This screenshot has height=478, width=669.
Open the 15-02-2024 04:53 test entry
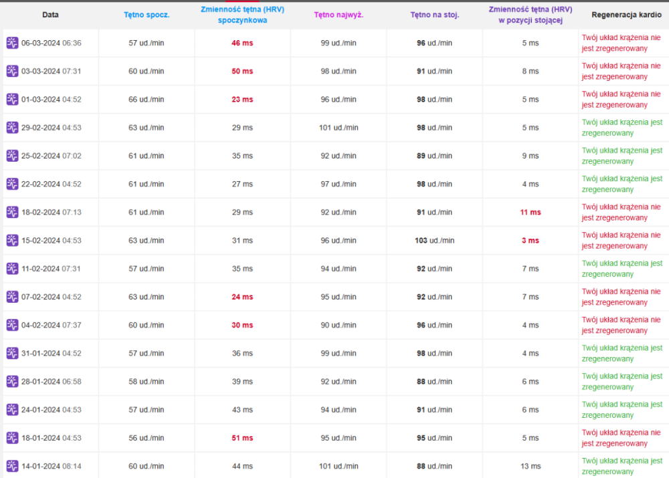tap(52, 241)
